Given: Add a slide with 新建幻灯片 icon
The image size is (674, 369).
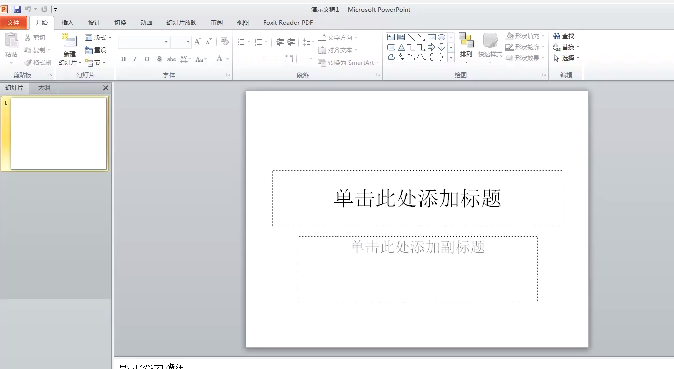Looking at the screenshot, I should (x=69, y=41).
